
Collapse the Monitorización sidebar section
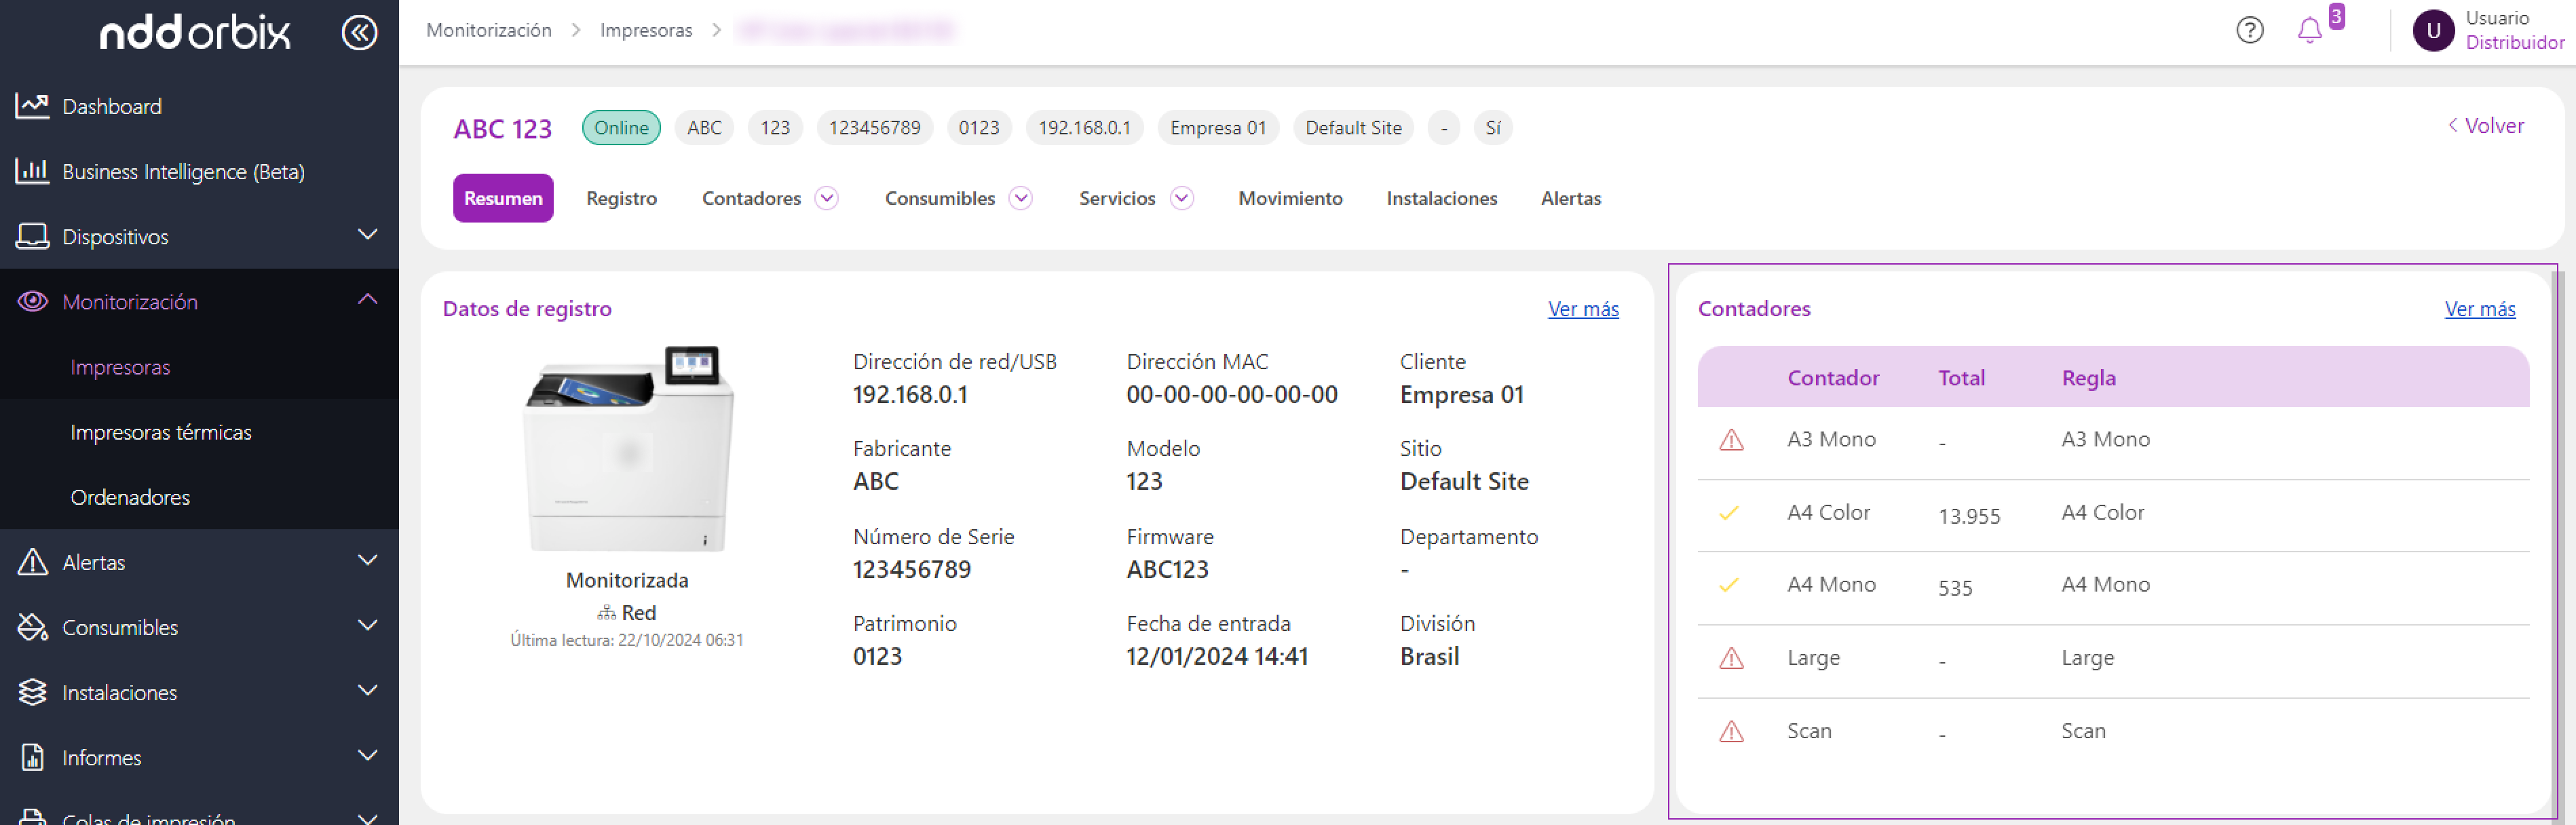click(367, 300)
